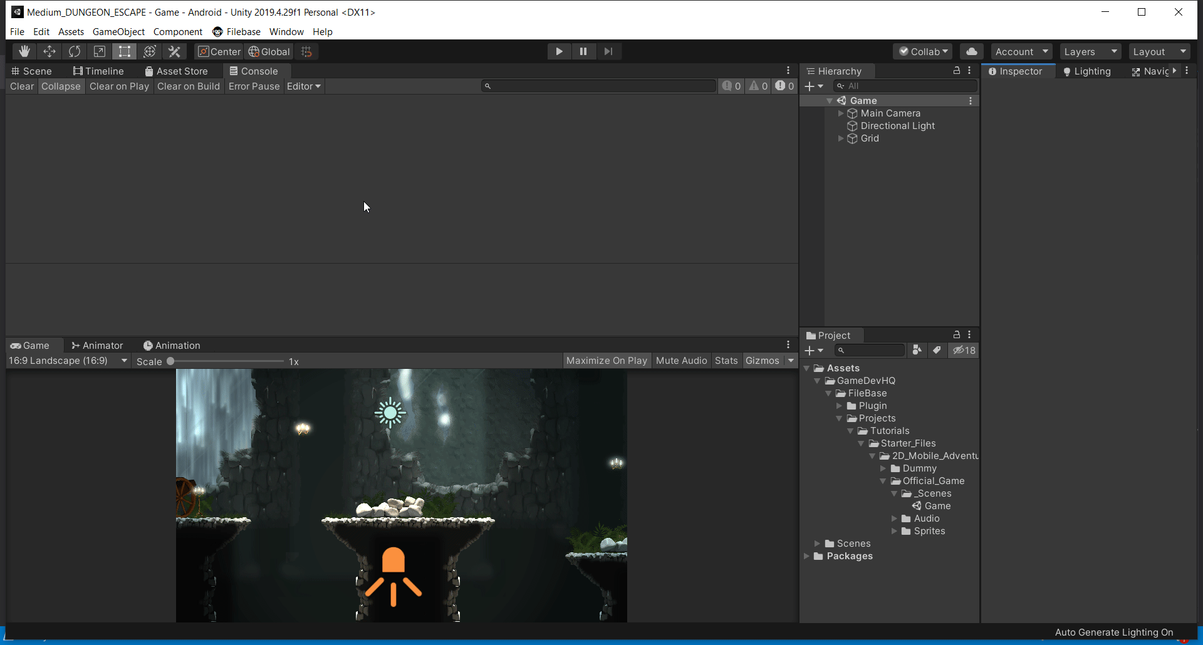This screenshot has height=645, width=1203.
Task: Enable Error Pause in Console
Action: coord(254,86)
